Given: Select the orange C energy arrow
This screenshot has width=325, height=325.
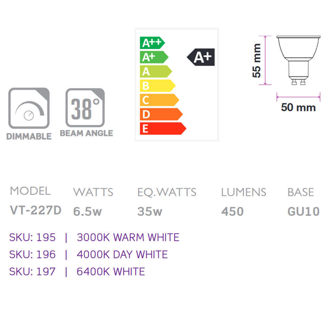Looking at the screenshot, I should click(x=159, y=100).
